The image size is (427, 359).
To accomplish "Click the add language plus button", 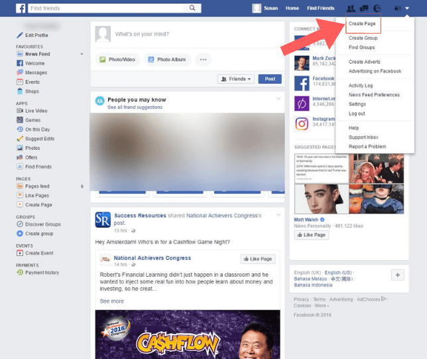I will 398,275.
